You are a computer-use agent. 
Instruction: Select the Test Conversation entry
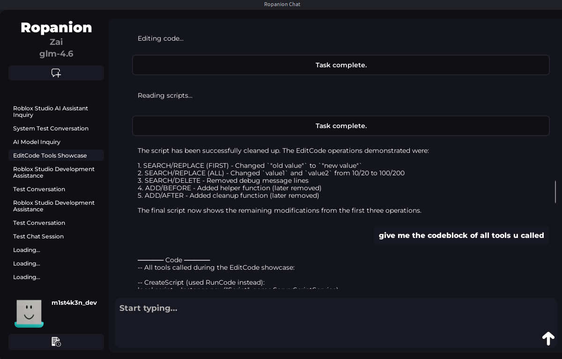(39, 189)
